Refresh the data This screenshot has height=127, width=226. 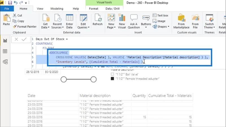(x=97, y=20)
